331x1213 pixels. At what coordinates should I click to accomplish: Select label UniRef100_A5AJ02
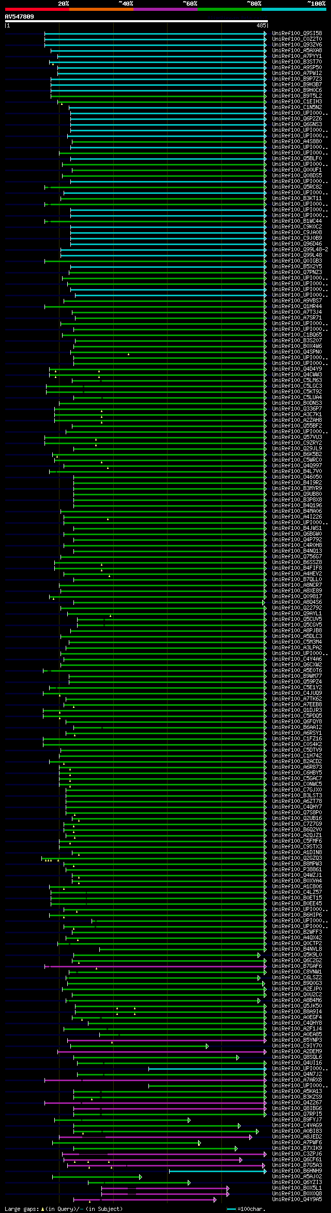[297, 1176]
